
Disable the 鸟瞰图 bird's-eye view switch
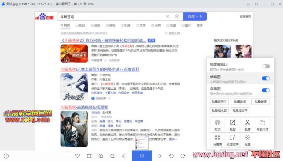tap(266, 90)
